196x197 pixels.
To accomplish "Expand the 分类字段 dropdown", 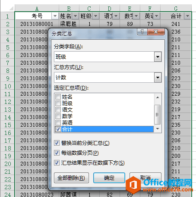I will pos(158,57).
